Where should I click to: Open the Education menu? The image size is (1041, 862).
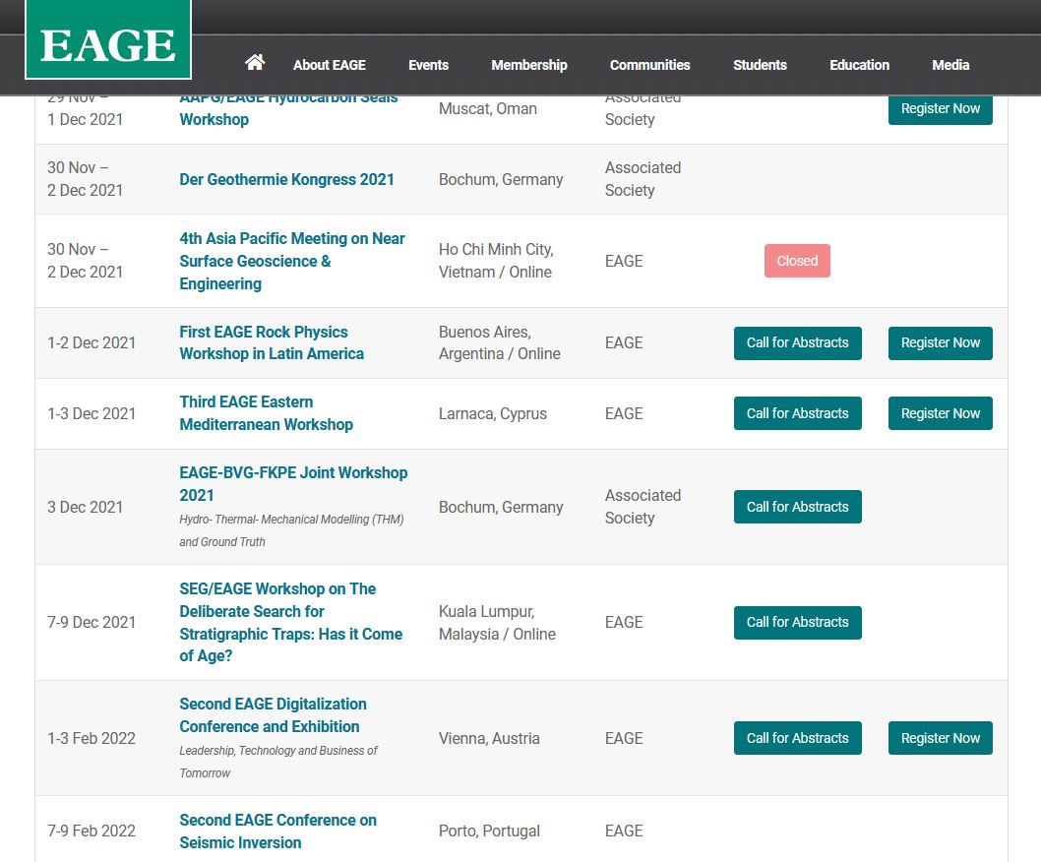pos(859,65)
